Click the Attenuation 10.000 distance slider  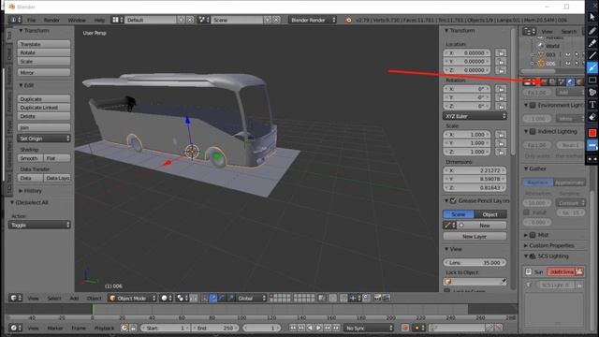pyautogui.click(x=537, y=203)
